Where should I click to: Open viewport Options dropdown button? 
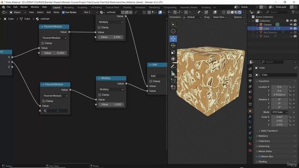click(239, 17)
